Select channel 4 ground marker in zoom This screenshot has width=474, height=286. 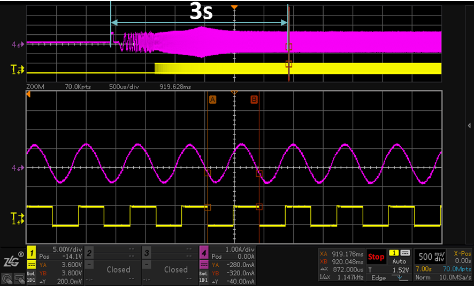18,168
